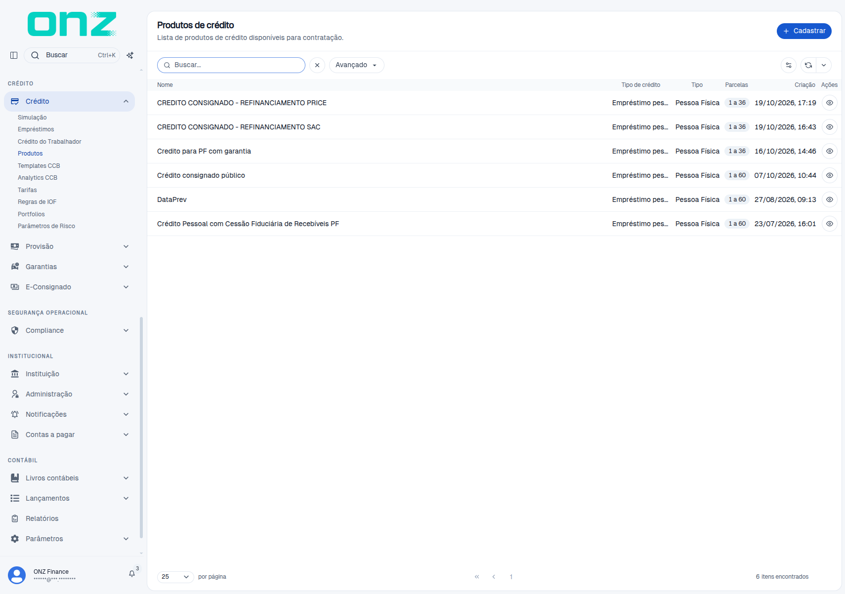This screenshot has width=845, height=594.
Task: Sort by the Criação column header
Action: (x=804, y=85)
